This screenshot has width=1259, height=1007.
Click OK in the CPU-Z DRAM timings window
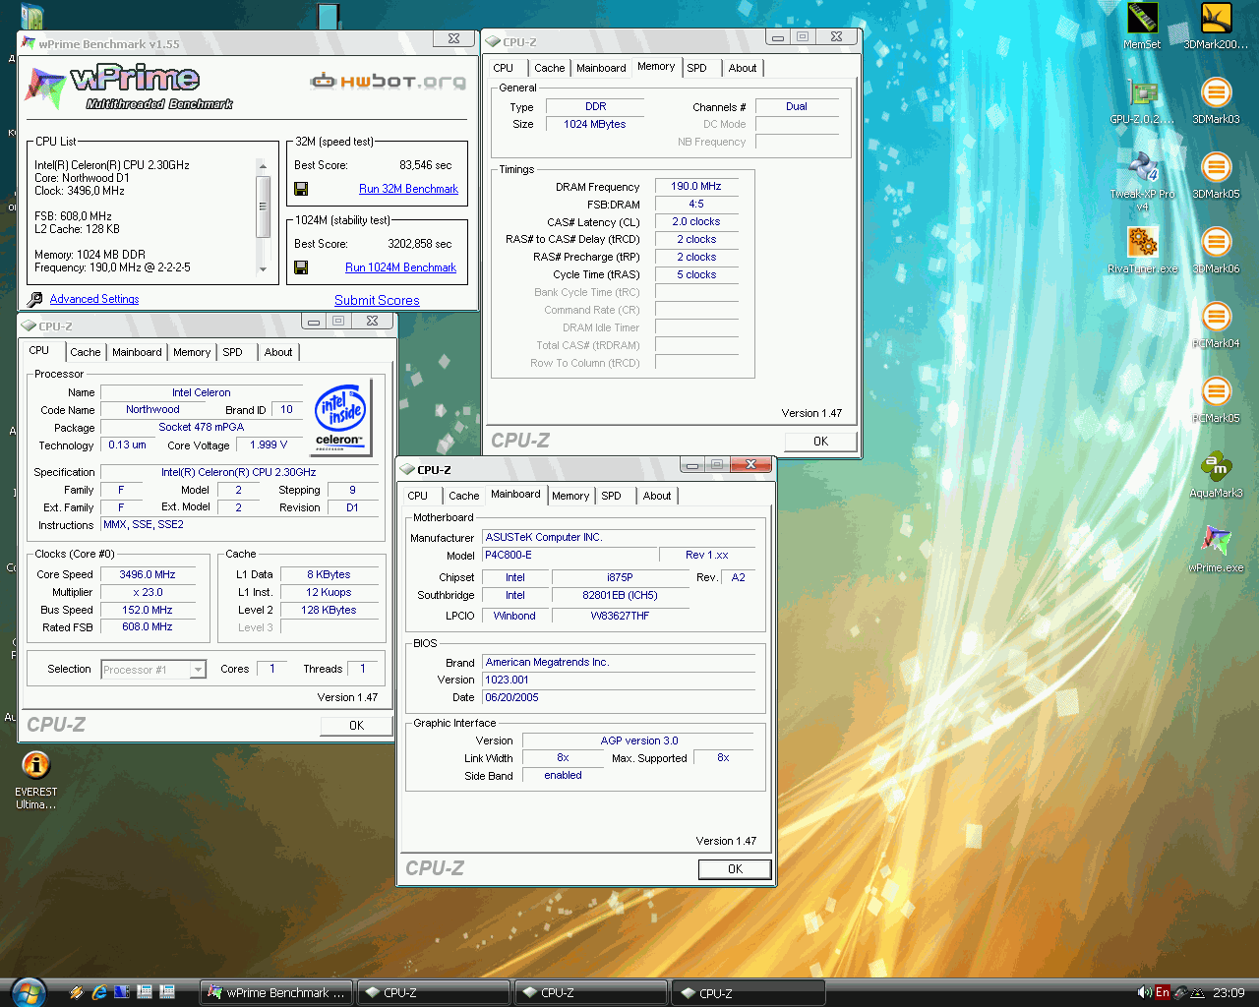(820, 442)
